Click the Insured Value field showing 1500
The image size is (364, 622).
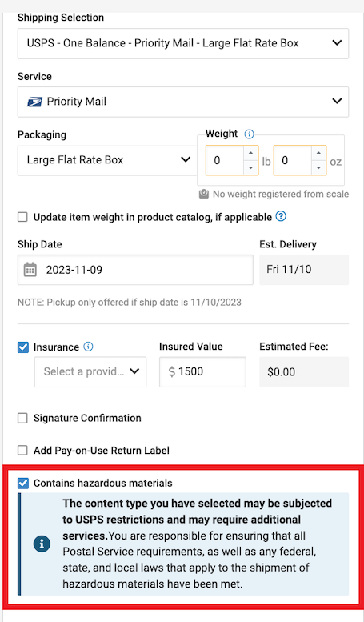pyautogui.click(x=202, y=371)
